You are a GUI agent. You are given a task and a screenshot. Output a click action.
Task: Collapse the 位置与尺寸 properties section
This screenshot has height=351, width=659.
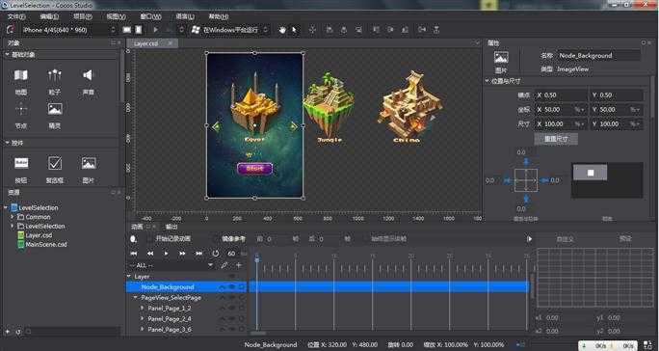click(488, 81)
